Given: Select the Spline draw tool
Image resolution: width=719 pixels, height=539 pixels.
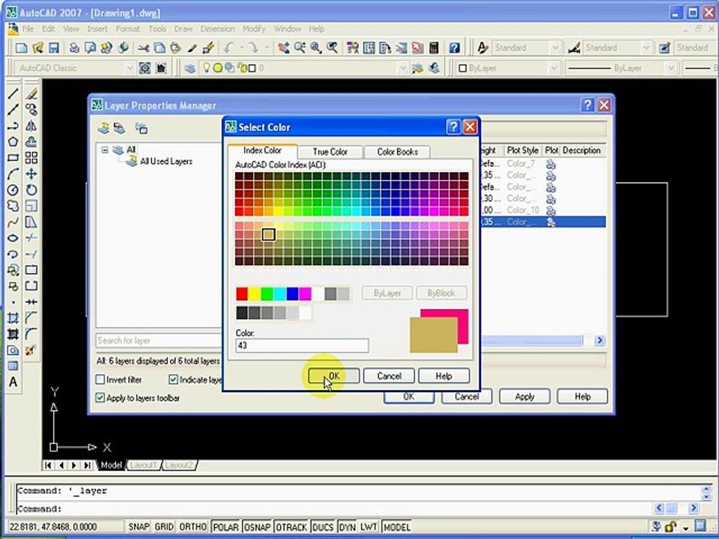Looking at the screenshot, I should (x=13, y=222).
